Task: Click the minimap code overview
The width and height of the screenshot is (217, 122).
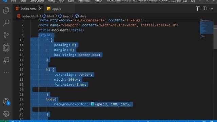Action: click(206, 29)
